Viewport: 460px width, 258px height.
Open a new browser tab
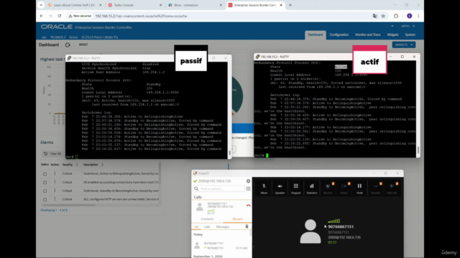click(290, 5)
